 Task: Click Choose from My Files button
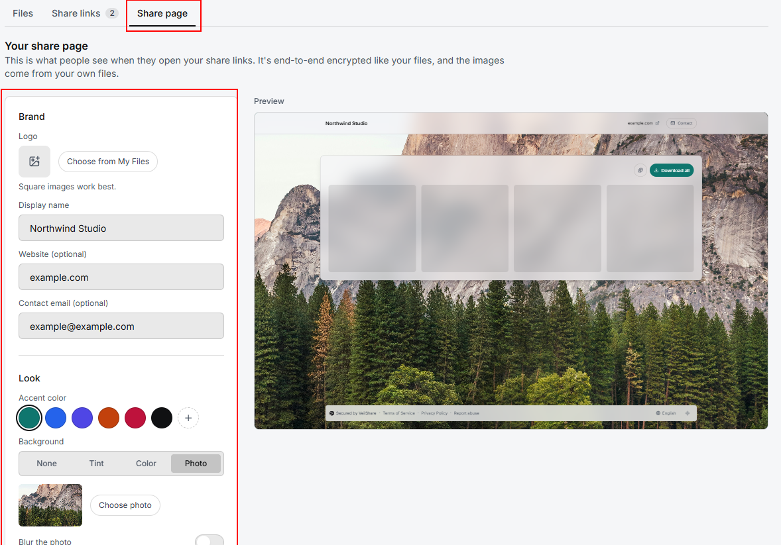[x=108, y=162]
